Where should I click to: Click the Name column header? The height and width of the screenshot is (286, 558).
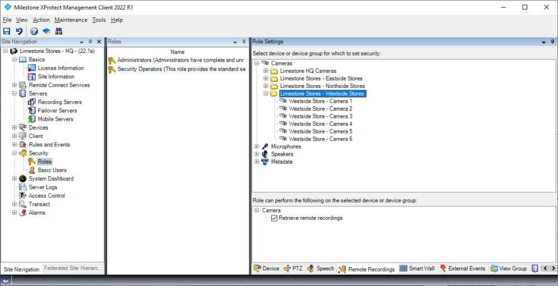177,52
